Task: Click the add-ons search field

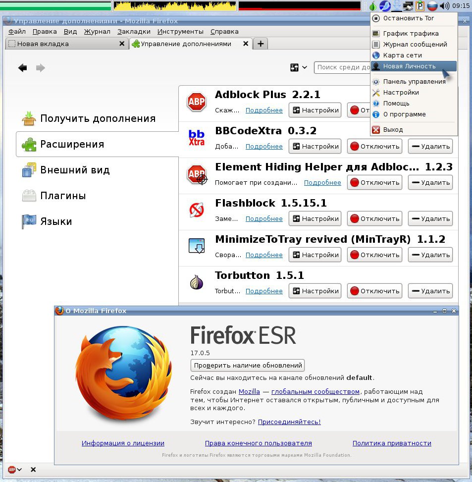Action: point(343,67)
